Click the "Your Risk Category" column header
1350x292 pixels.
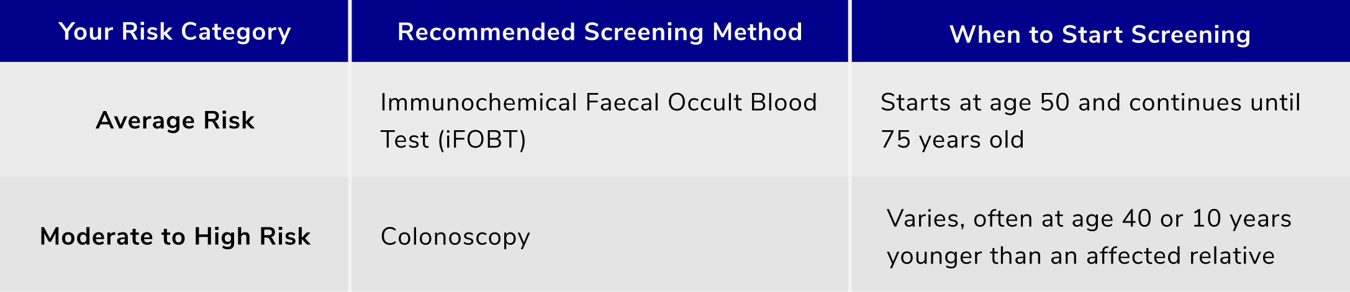point(174,32)
